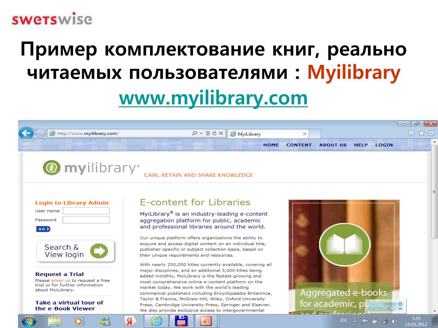Switch to Internet Explorer on the taskbar
The image size is (438, 328).
click(156, 321)
